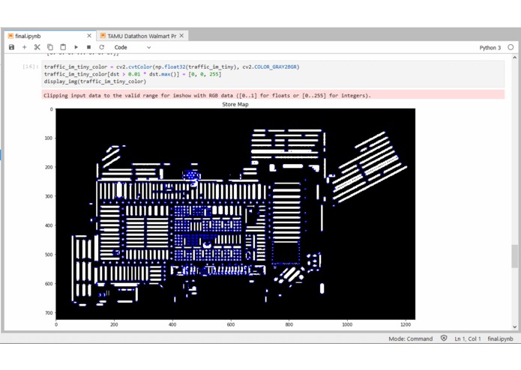Cut the selected cell with the scissors icon

[x=37, y=47]
